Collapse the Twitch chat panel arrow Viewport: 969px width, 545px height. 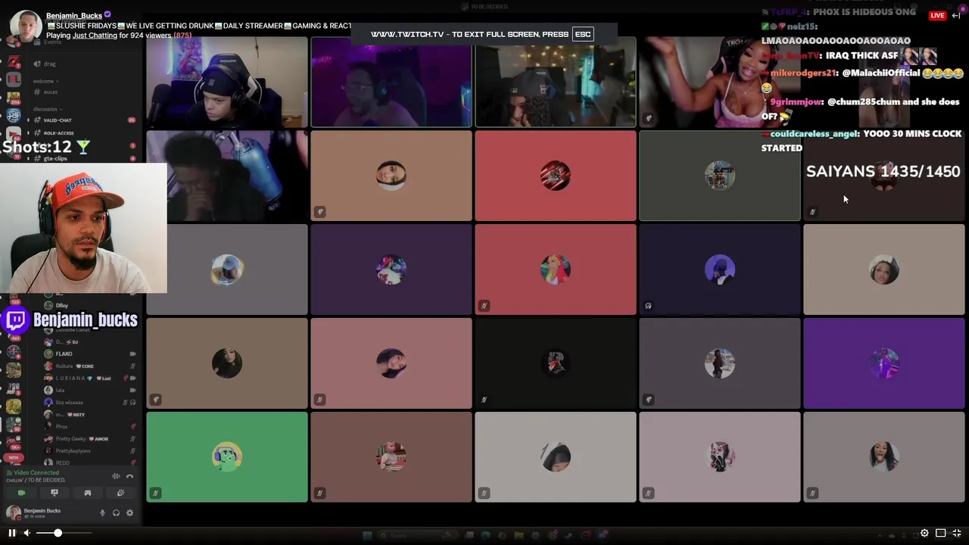click(x=956, y=15)
